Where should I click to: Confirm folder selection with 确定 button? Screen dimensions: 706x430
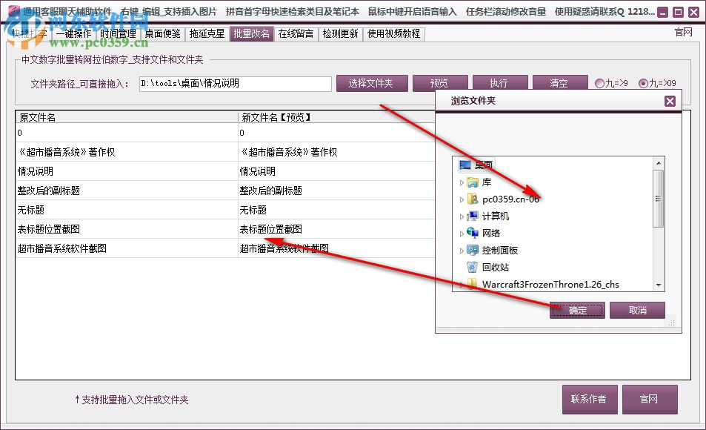[577, 311]
